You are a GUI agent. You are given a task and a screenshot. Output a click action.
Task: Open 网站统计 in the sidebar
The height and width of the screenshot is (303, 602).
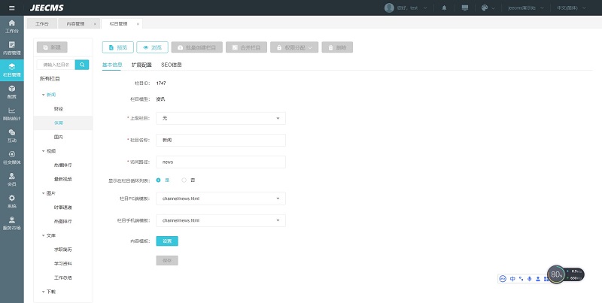pyautogui.click(x=11, y=114)
